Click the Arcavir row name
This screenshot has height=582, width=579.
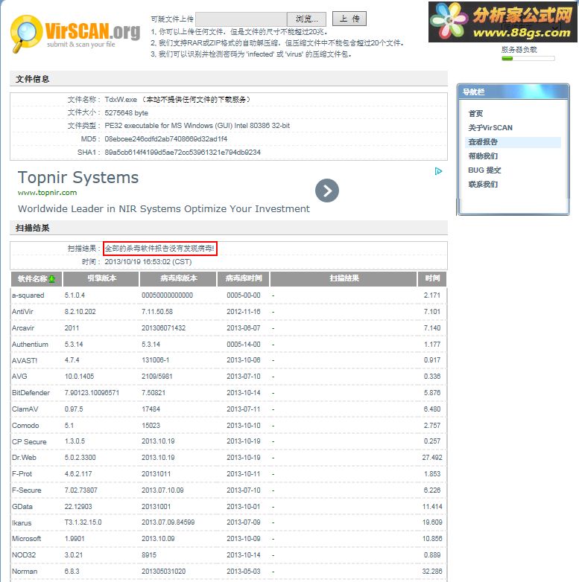[x=23, y=328]
